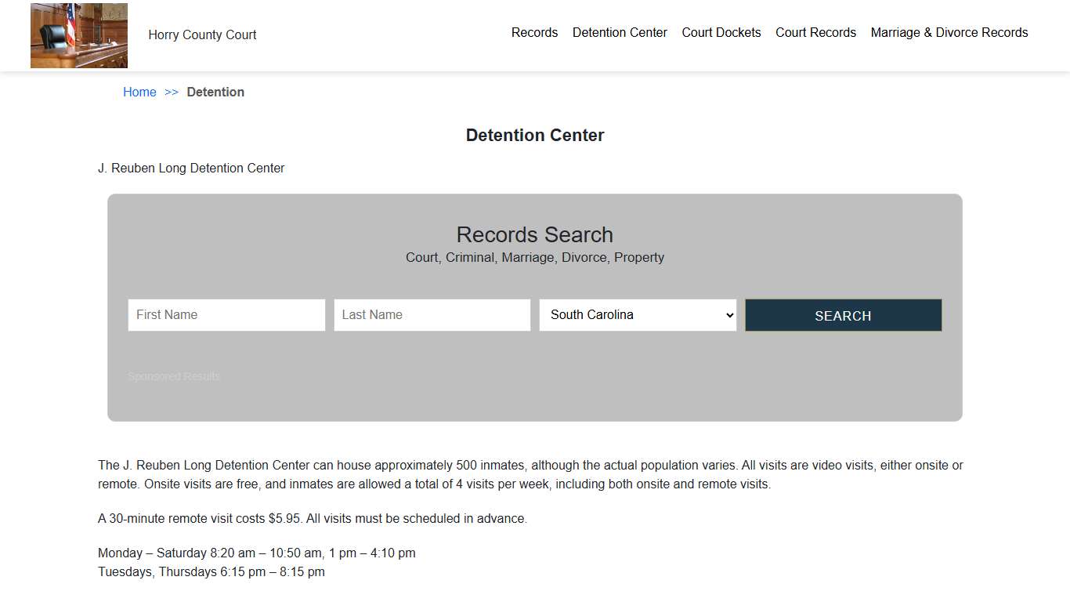Click the breadcrumb >> separator

click(171, 92)
